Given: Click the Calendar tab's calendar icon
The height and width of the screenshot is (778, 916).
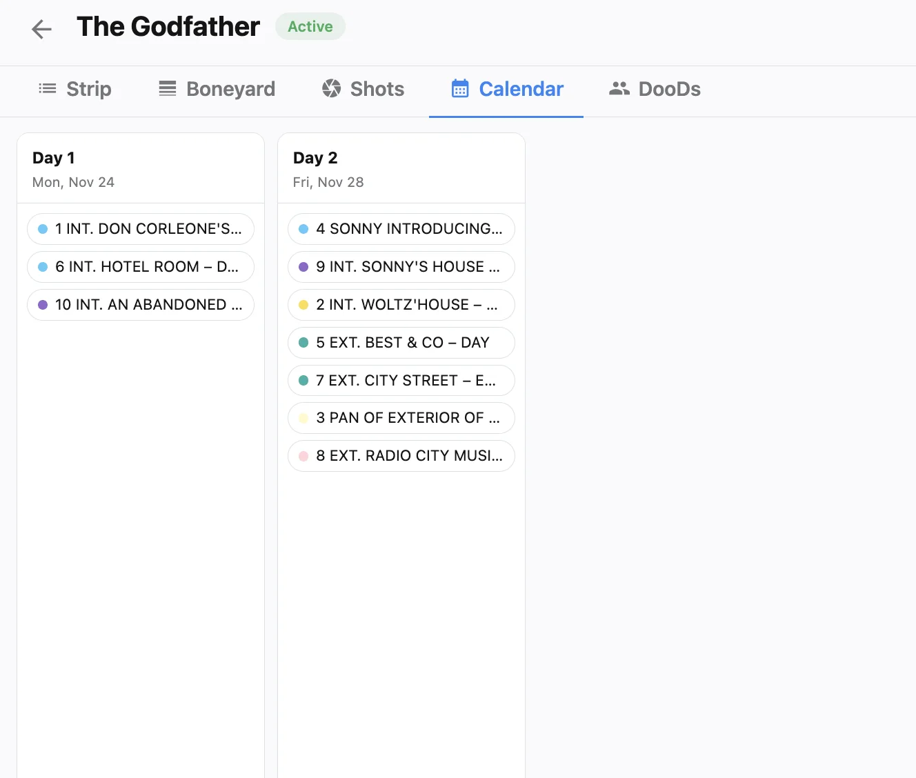Looking at the screenshot, I should [x=460, y=88].
